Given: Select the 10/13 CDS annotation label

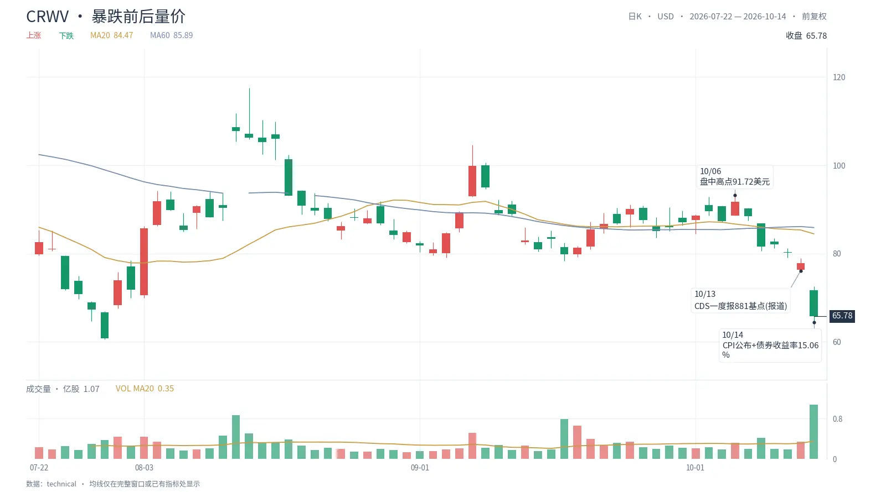Looking at the screenshot, I should [741, 300].
